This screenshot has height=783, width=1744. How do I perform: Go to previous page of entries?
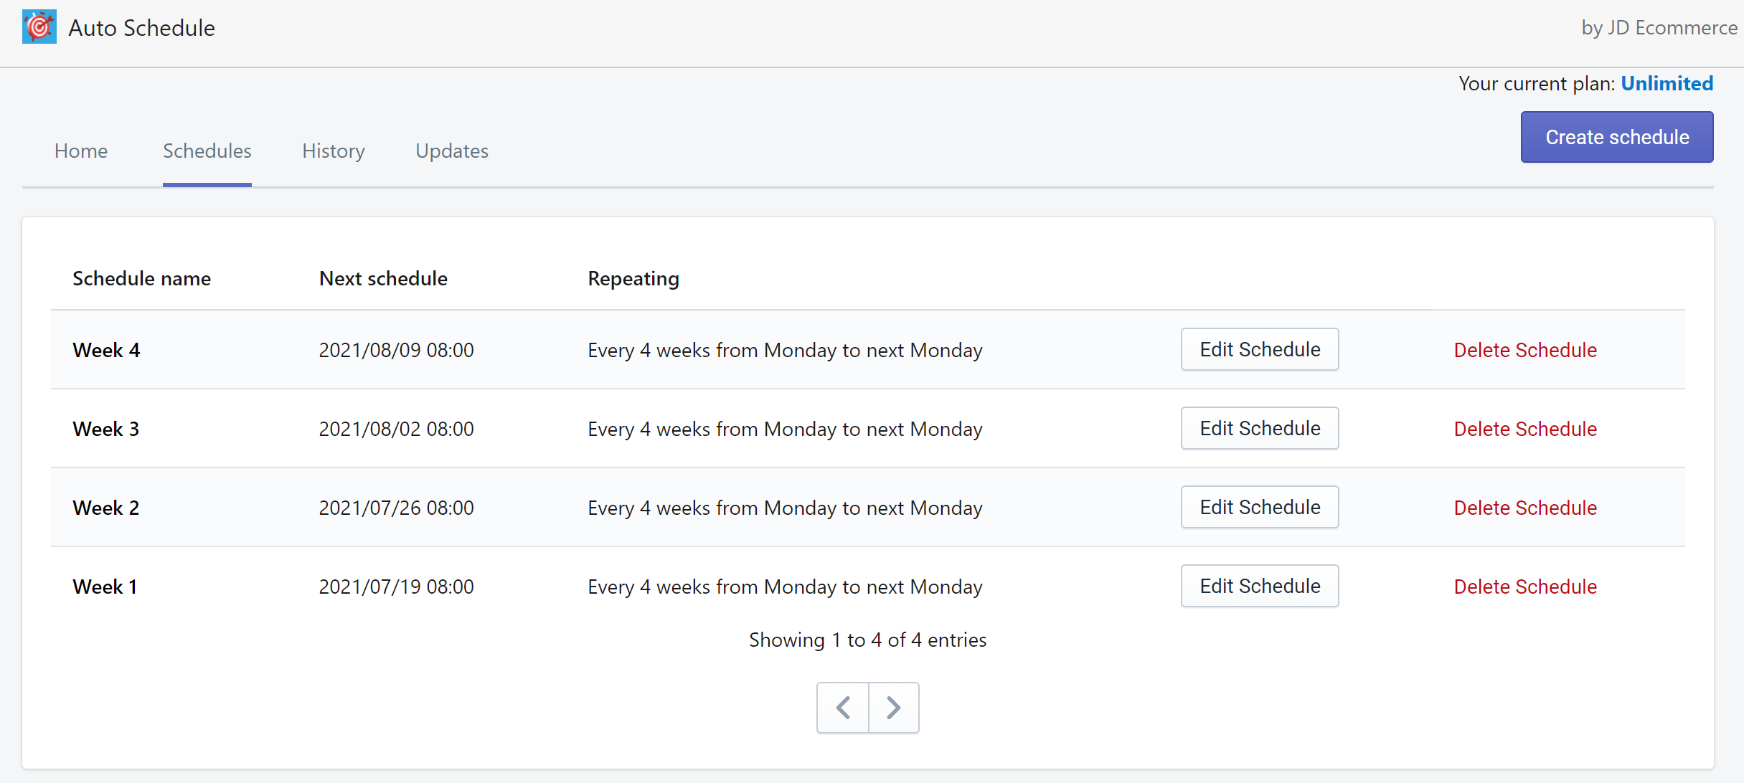point(843,708)
